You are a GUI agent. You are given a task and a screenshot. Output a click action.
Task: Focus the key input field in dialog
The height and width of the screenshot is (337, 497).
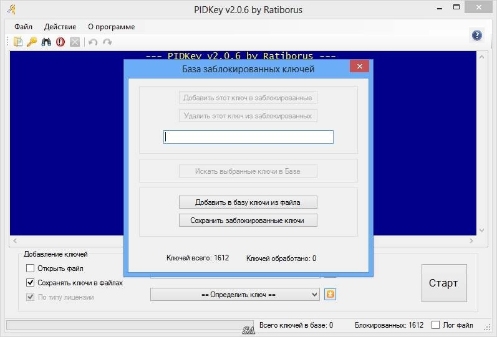[248, 137]
